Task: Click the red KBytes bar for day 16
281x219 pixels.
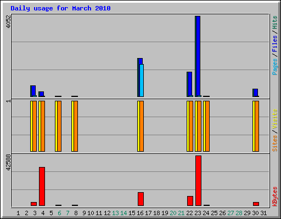Action: [140, 199]
